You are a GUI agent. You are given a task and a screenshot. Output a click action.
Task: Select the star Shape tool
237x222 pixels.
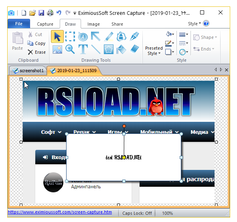click(109, 49)
